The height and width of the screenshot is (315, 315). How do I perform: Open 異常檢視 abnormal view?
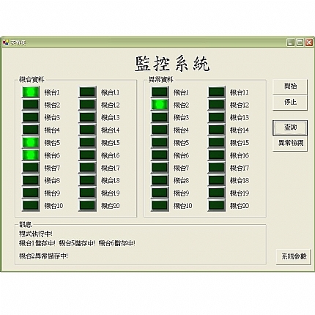tap(290, 144)
